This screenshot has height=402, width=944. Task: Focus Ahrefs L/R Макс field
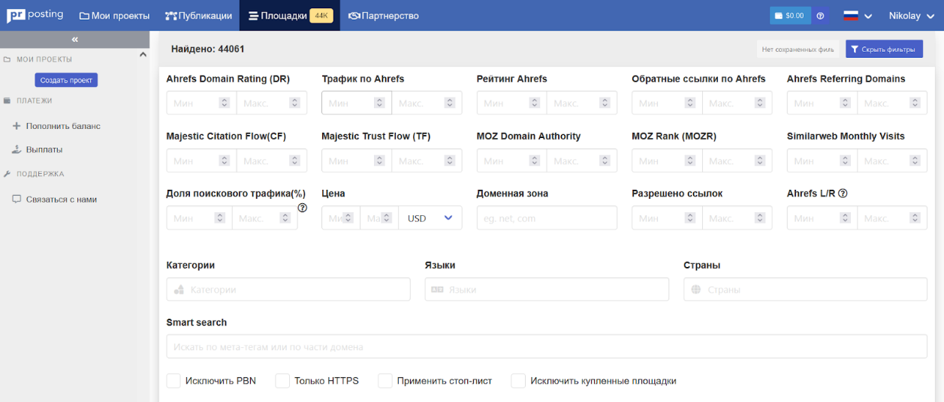click(x=892, y=218)
